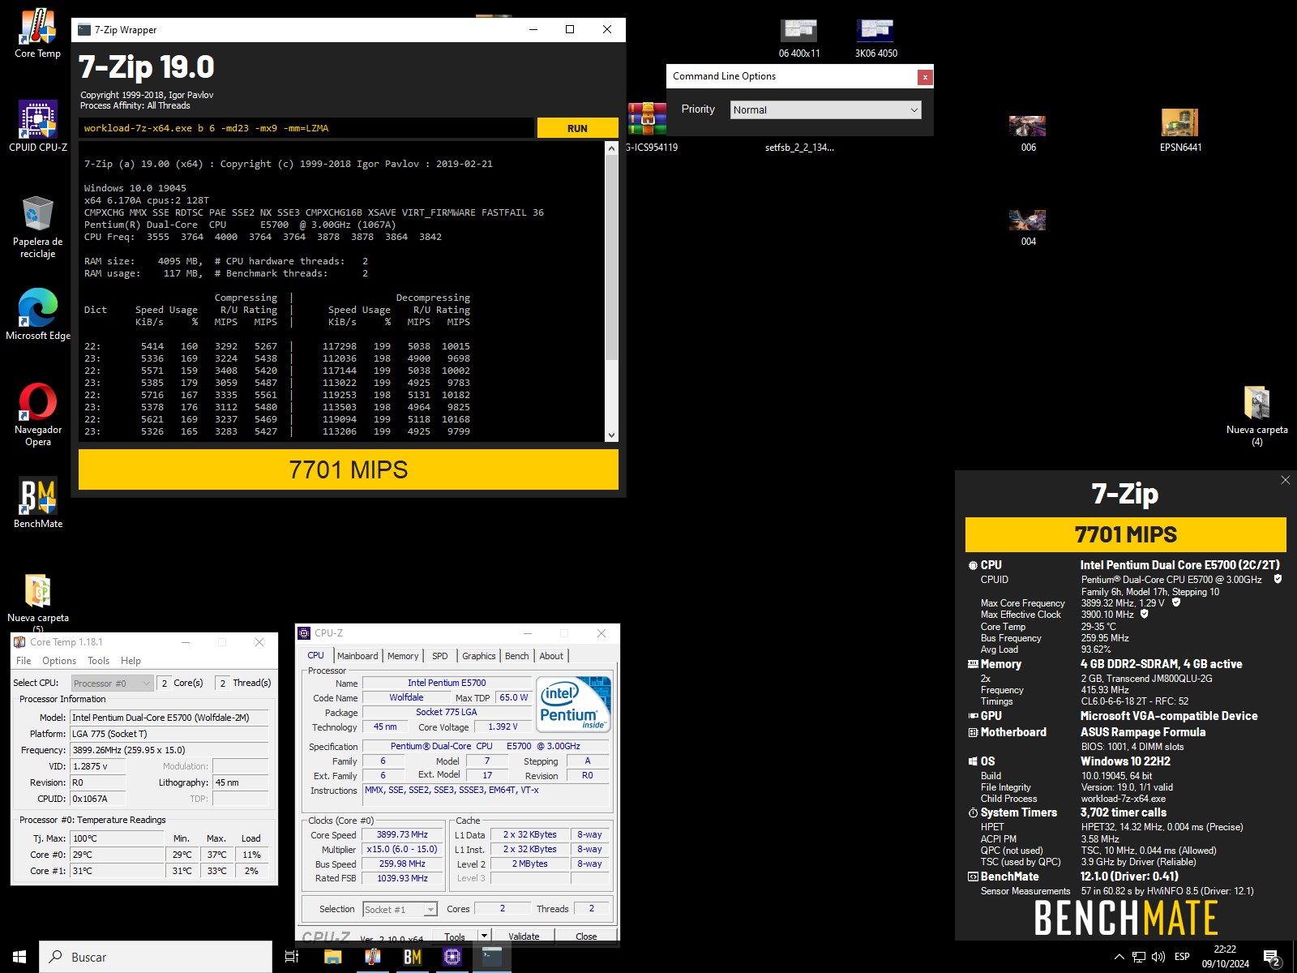Start the 7-Zip benchmark with RUN

(577, 128)
